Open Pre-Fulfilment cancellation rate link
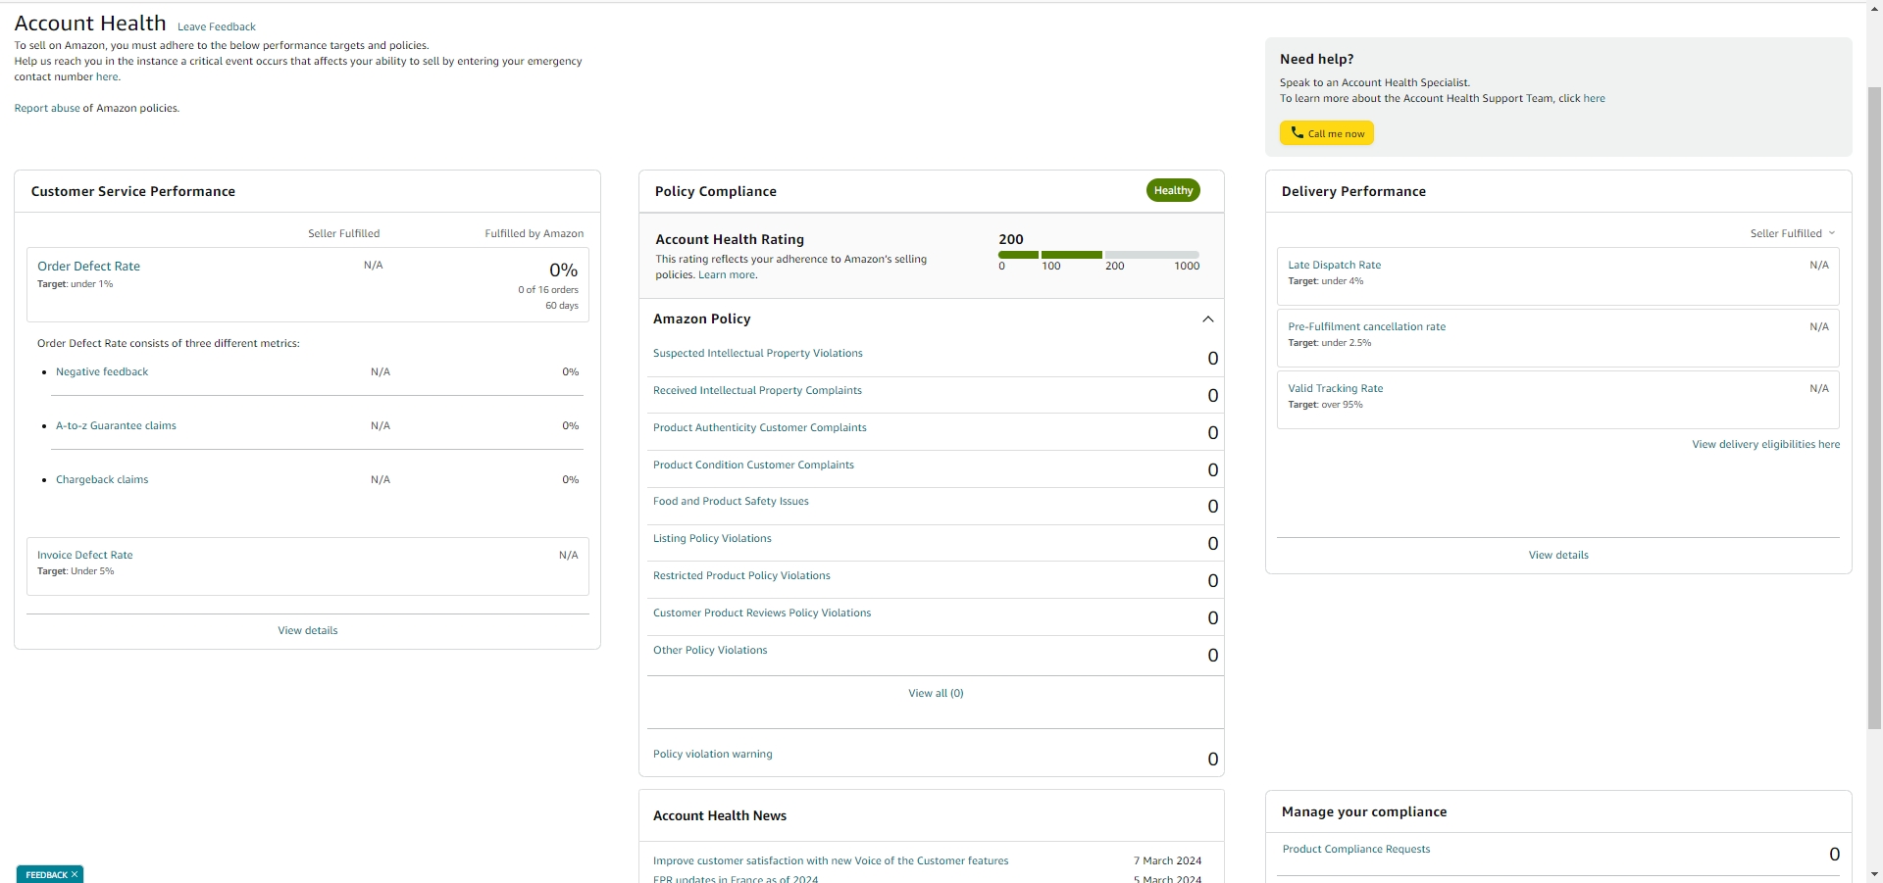Screen dimensions: 1883x883 tap(1366, 326)
